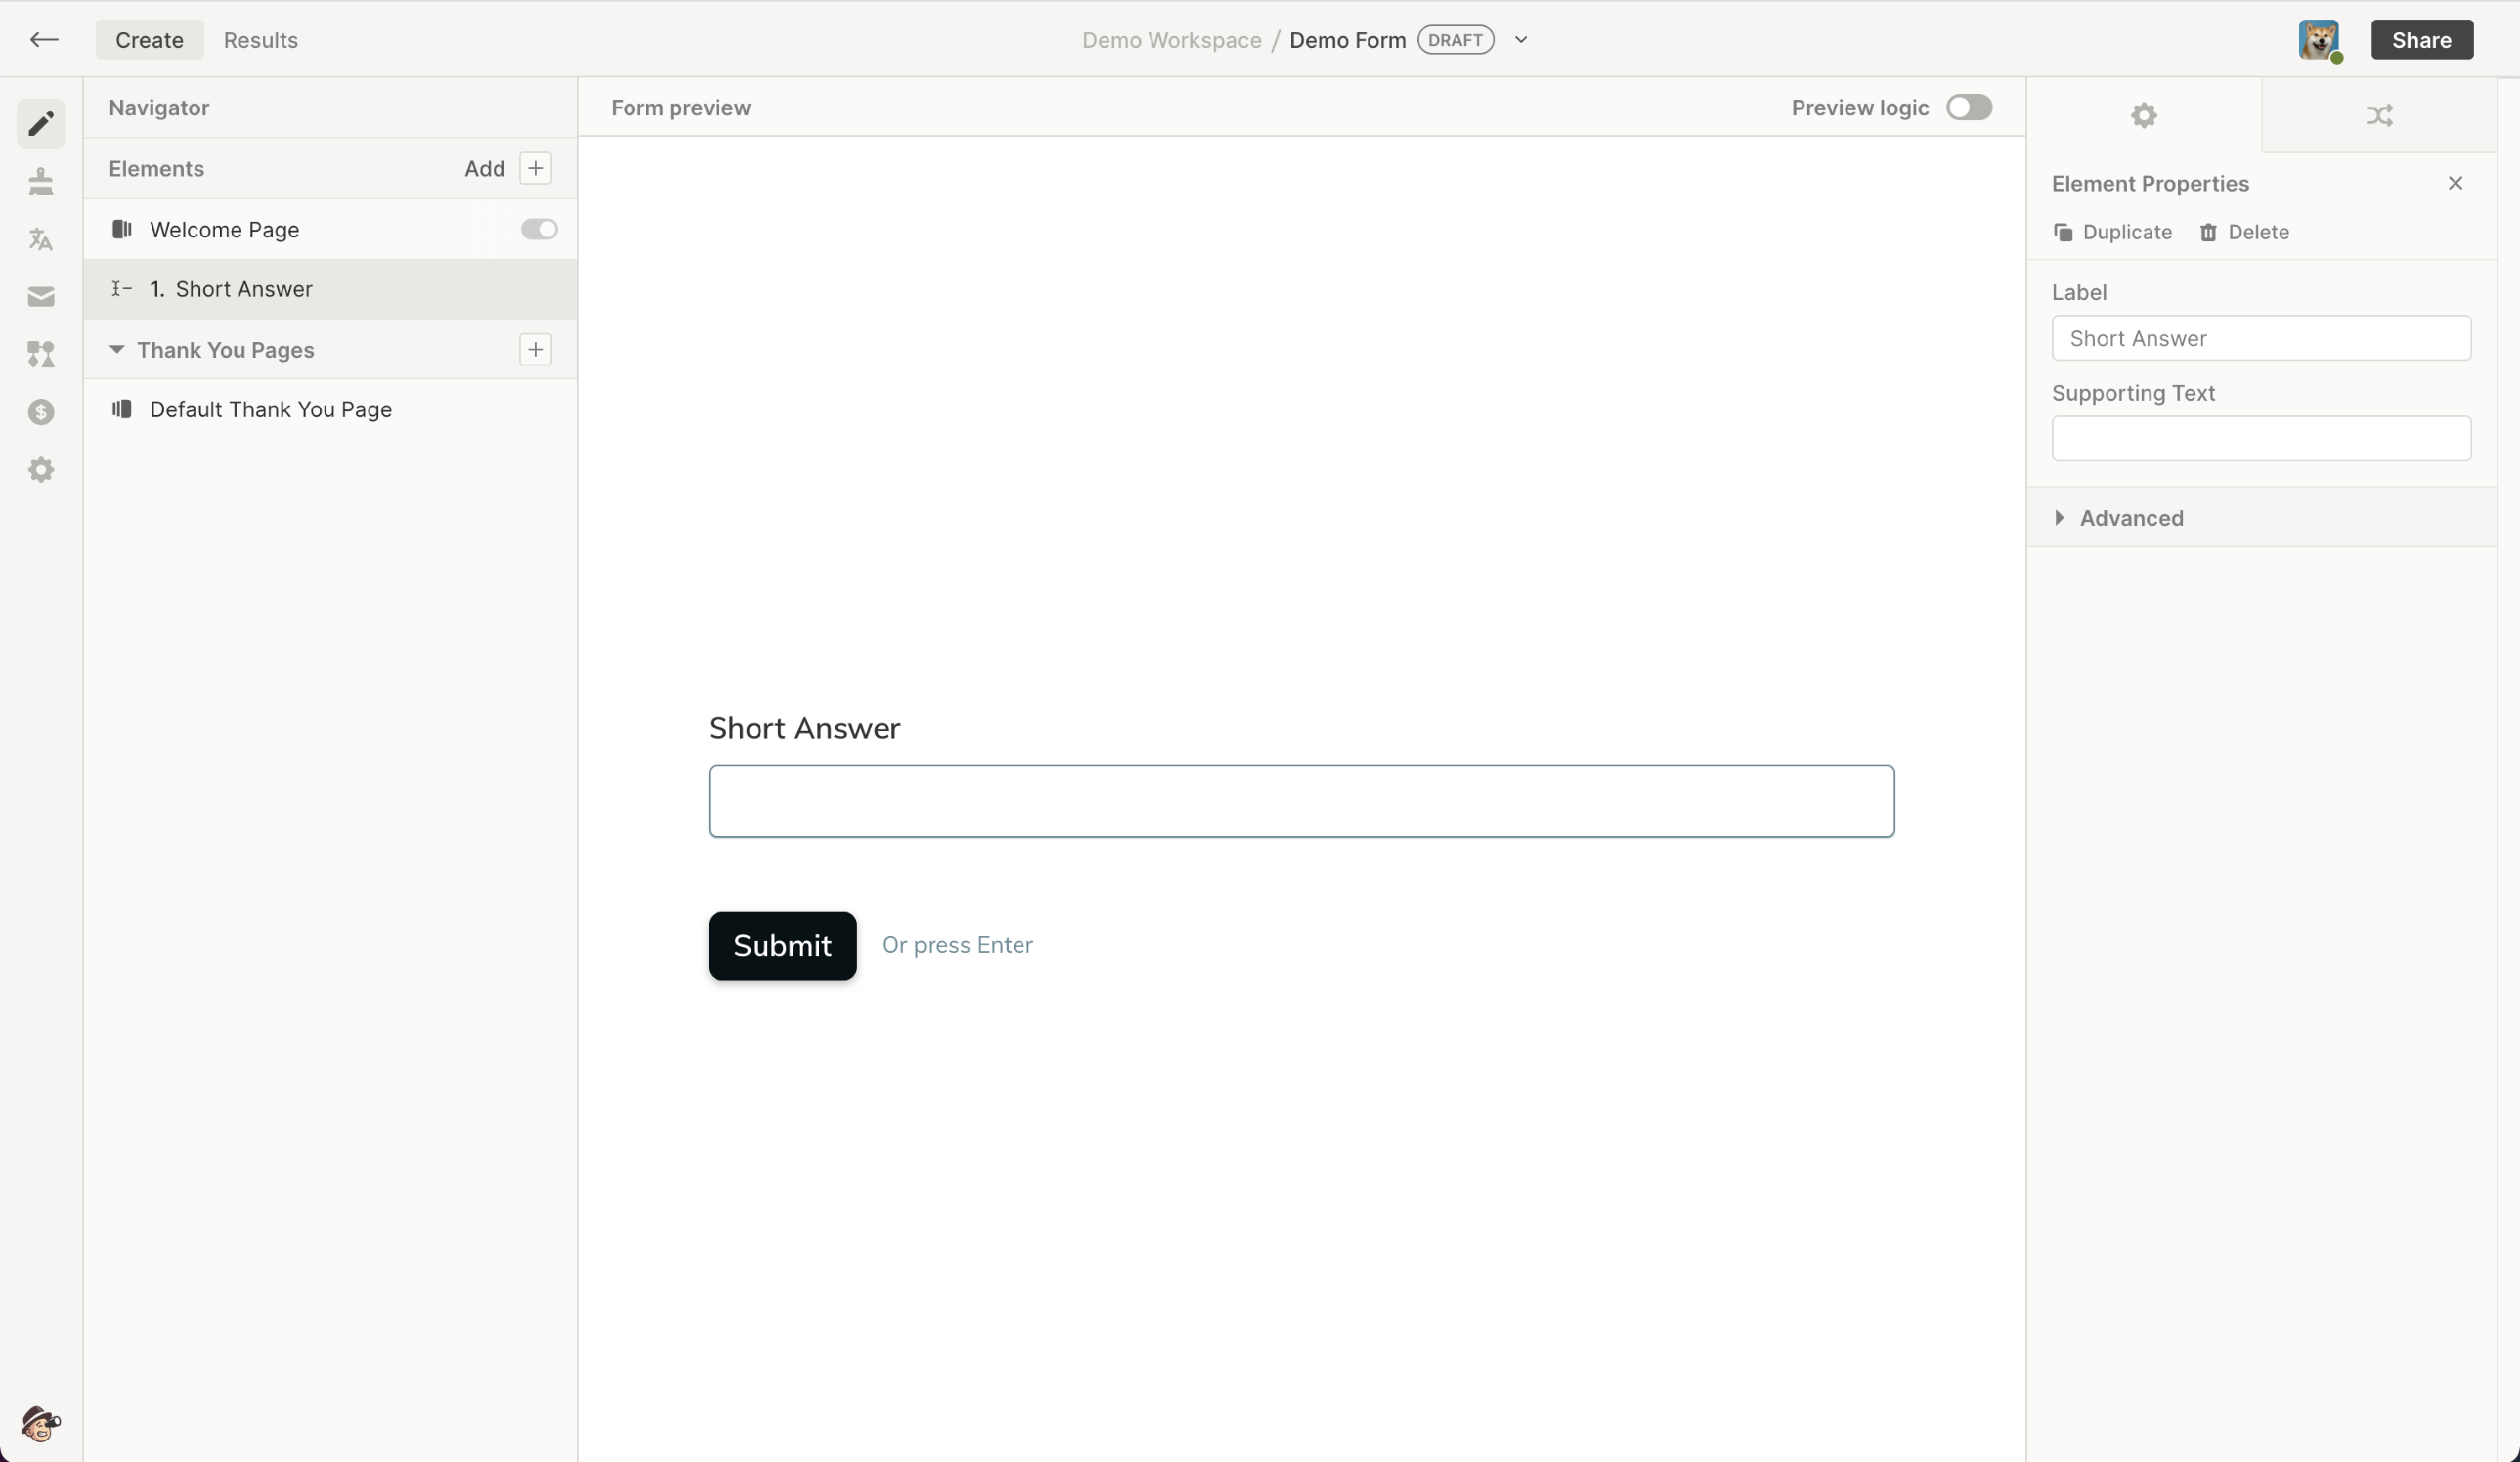Add element with the Elements plus button
2520x1462 pixels.
(536, 168)
